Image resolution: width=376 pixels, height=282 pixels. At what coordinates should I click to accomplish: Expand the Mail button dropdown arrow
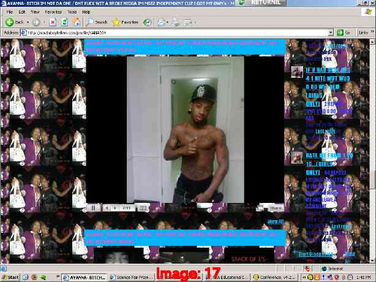point(167,22)
